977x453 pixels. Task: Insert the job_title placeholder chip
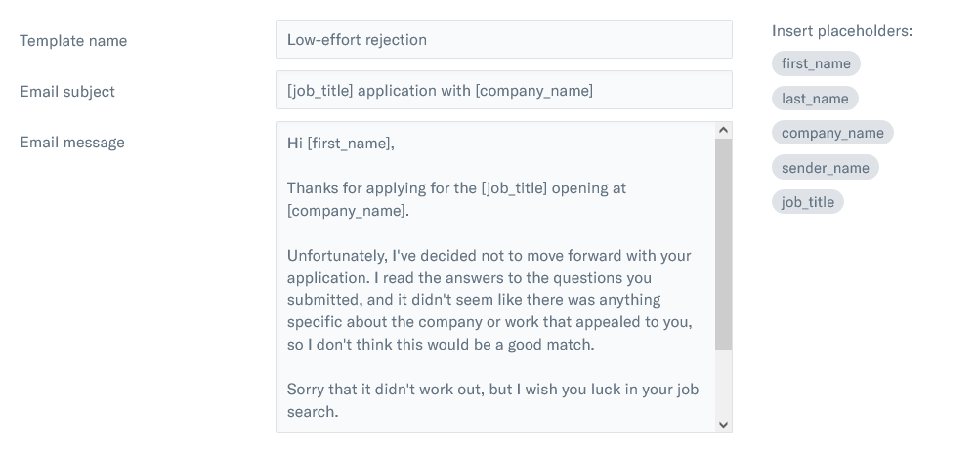(x=808, y=202)
